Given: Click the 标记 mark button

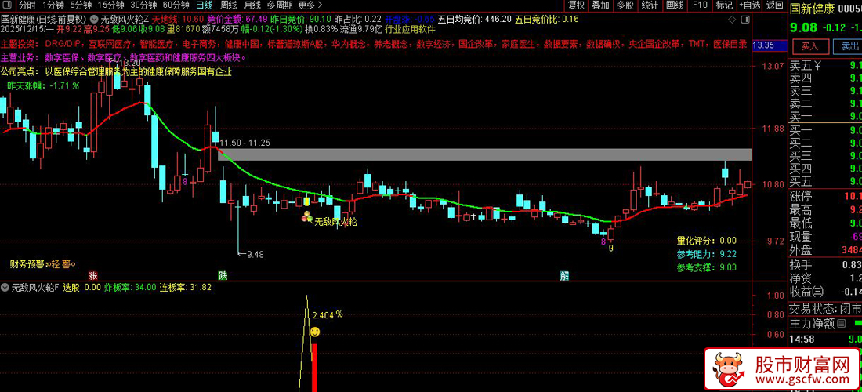Looking at the screenshot, I should coord(723,5).
